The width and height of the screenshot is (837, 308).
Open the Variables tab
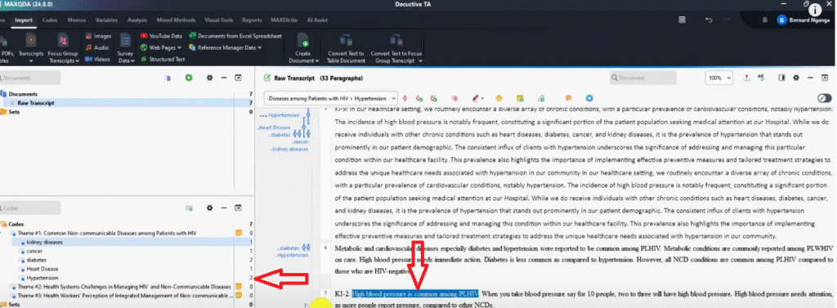(106, 20)
